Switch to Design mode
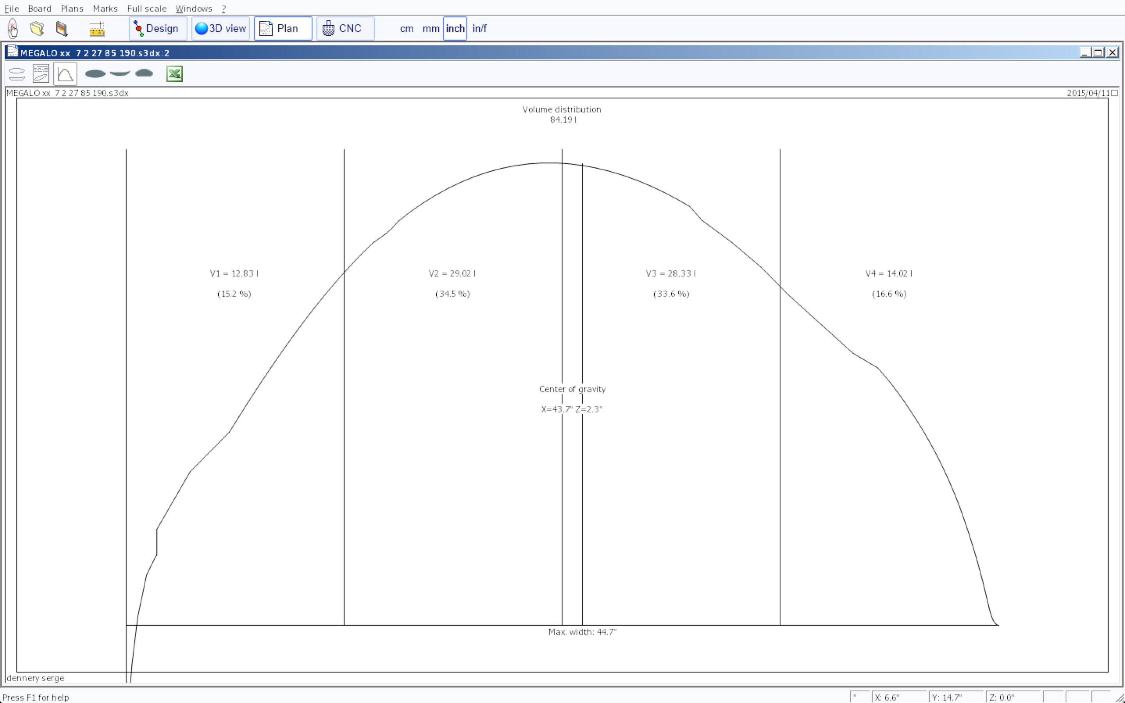 [x=157, y=29]
